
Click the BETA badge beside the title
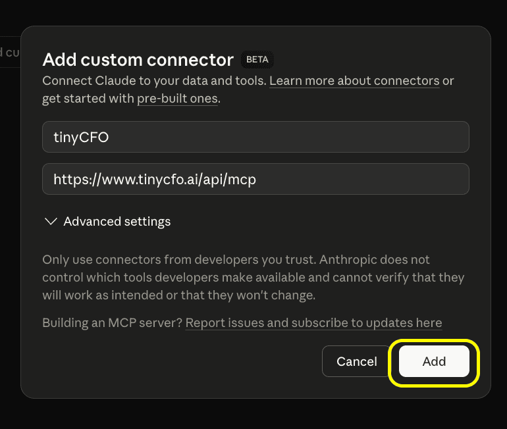click(x=257, y=60)
